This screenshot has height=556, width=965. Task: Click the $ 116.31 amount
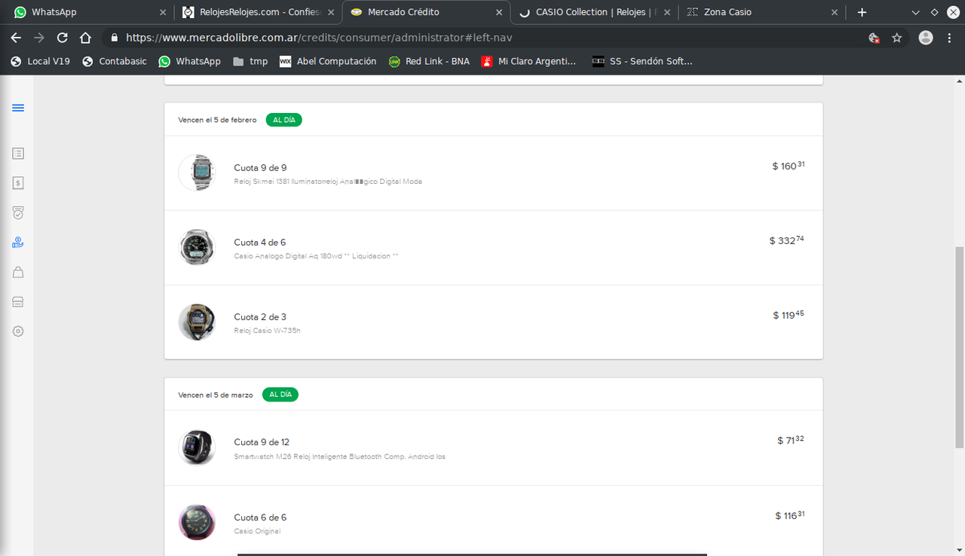point(790,515)
